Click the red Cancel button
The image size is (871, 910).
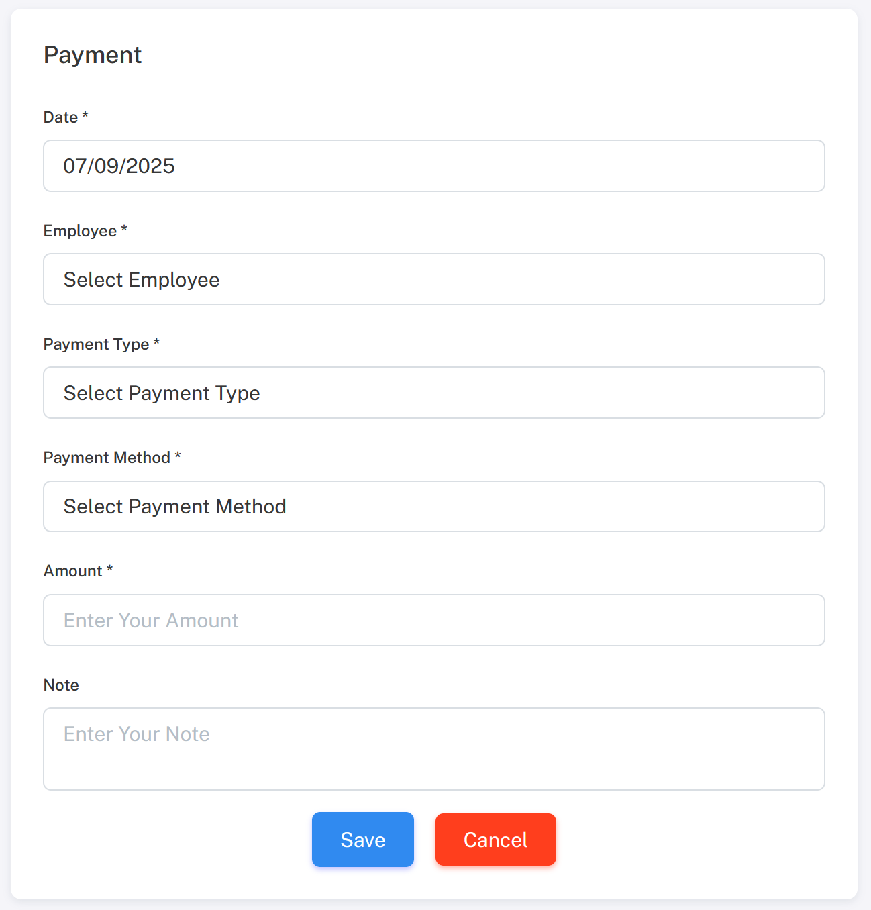point(495,840)
